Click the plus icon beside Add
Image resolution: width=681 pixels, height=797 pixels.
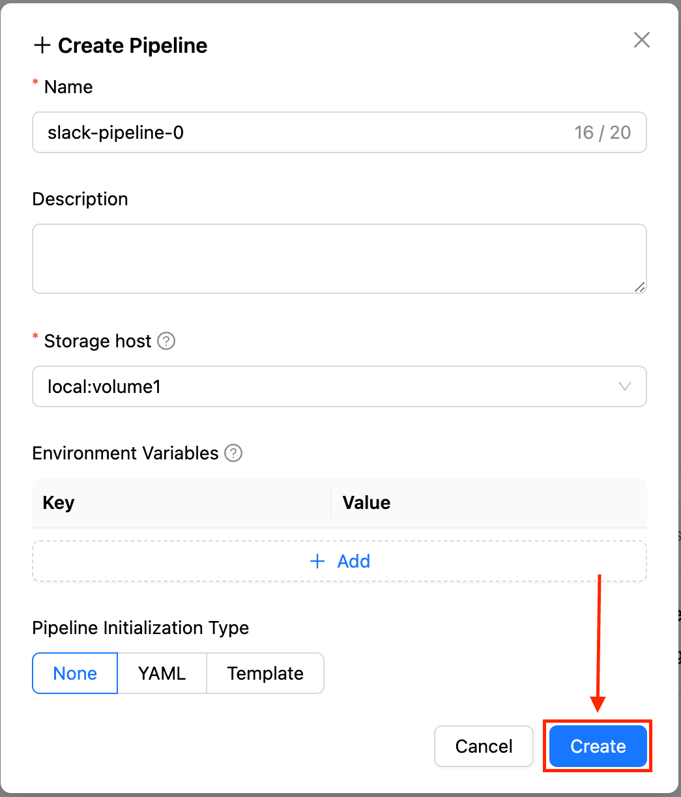tap(317, 561)
